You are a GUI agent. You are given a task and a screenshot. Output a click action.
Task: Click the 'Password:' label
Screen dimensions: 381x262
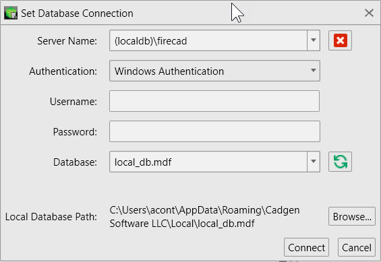point(75,132)
